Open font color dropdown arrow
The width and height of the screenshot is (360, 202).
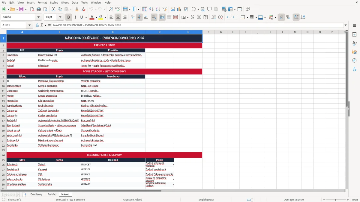tap(96, 17)
